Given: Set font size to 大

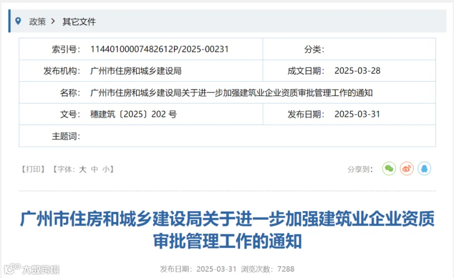Looking at the screenshot, I should point(83,169).
